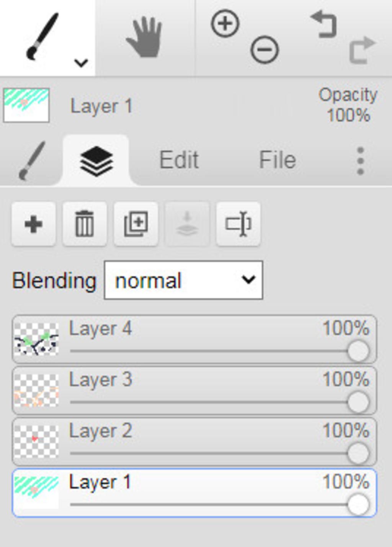Open the brush settings tab

point(32,161)
